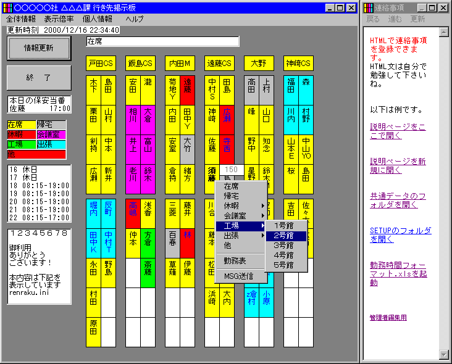Click the 内田M group header
This screenshot has height=364, width=452.
[x=180, y=64]
